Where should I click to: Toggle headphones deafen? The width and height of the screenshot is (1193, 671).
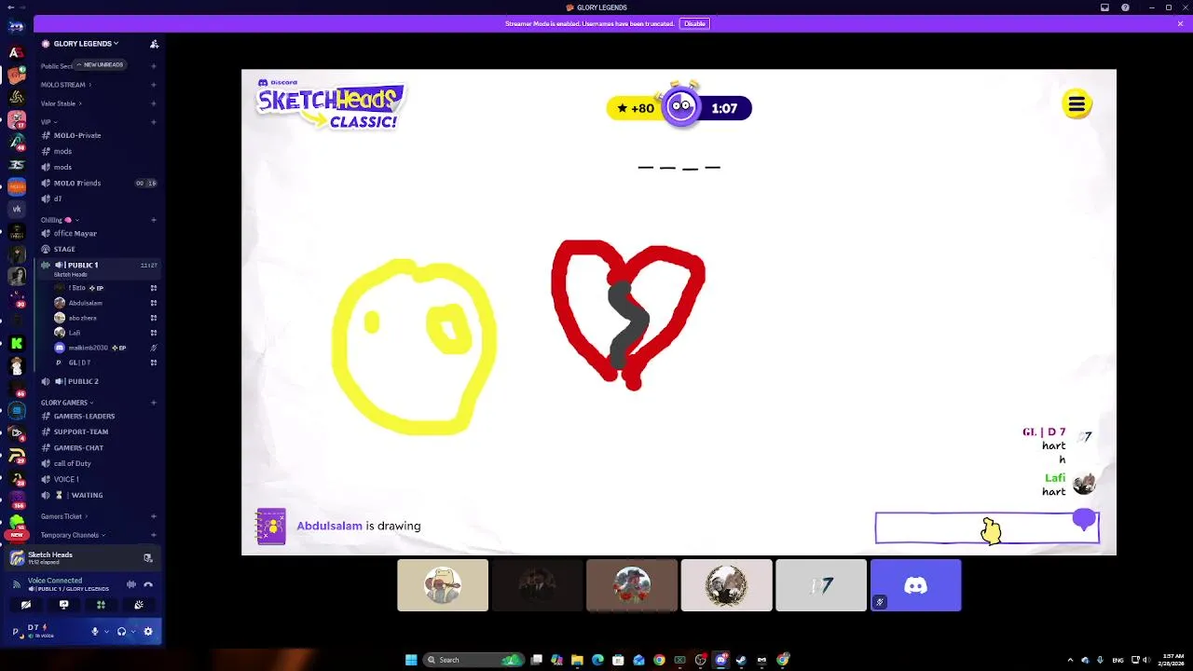pyautogui.click(x=121, y=632)
